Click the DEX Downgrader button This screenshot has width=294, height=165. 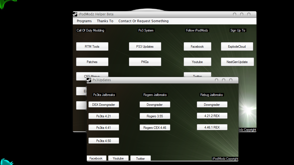tap(104, 104)
